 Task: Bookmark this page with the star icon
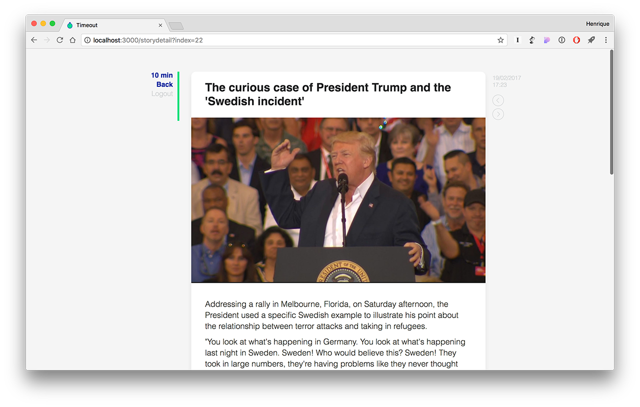[500, 40]
